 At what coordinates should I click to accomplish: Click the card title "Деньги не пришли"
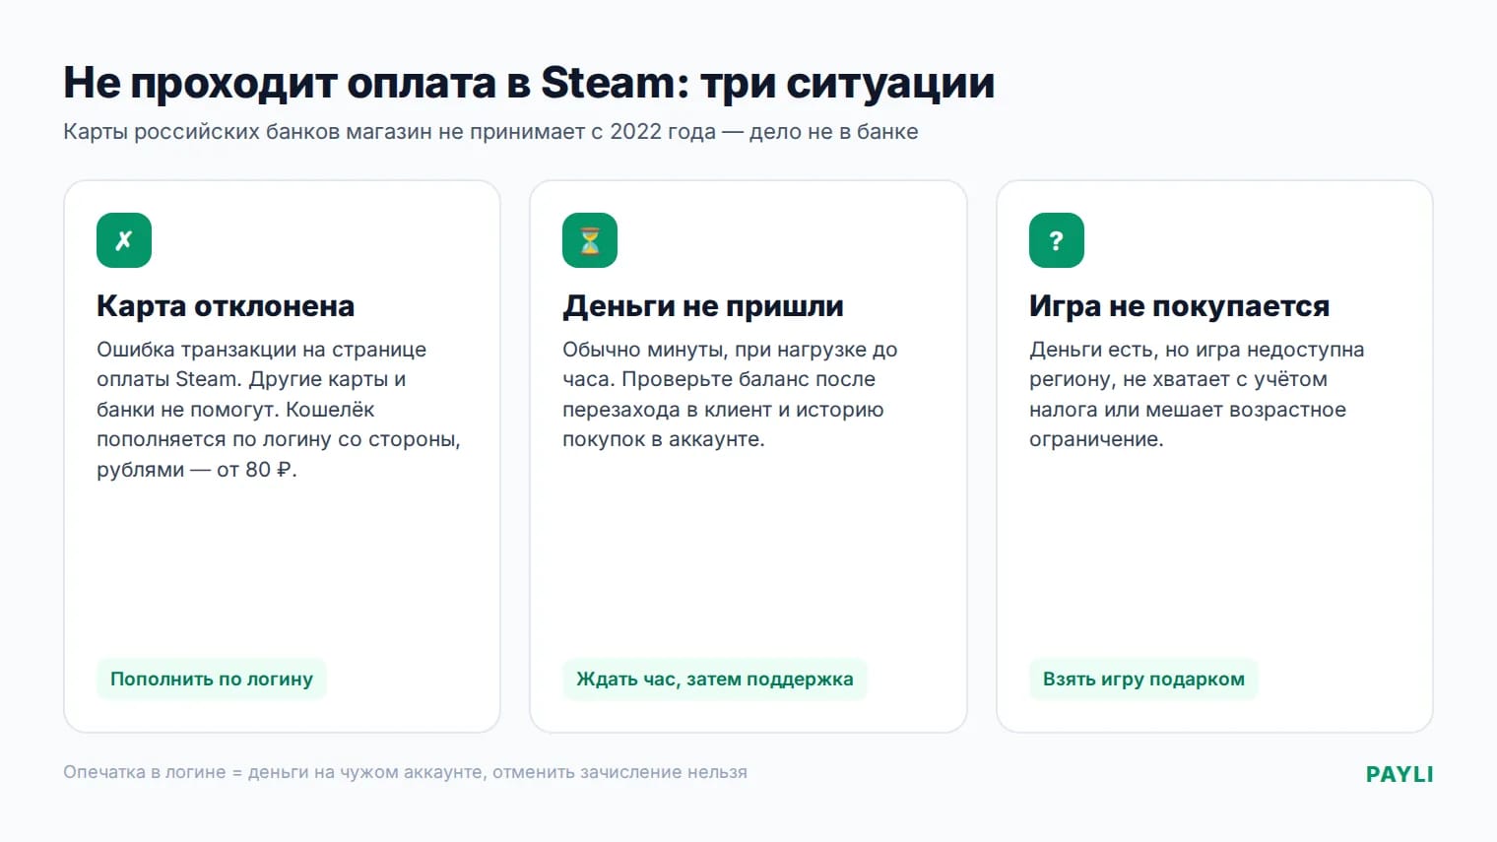[703, 306]
